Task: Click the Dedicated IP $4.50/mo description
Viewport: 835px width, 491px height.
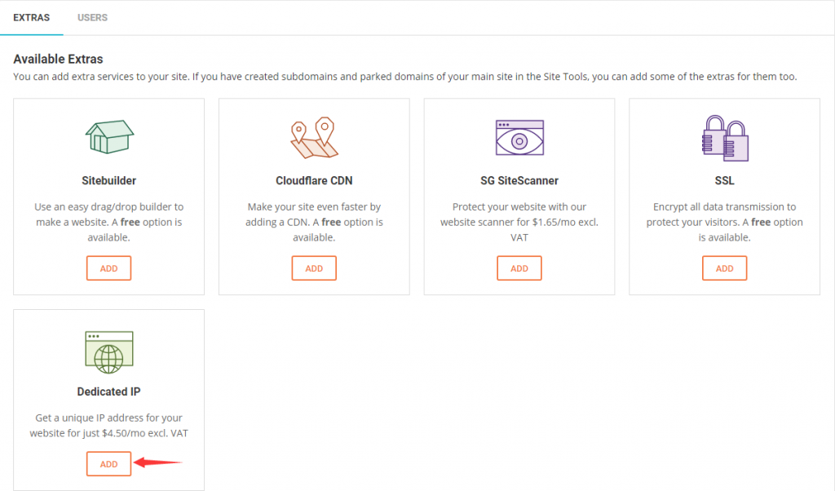Action: (108, 426)
